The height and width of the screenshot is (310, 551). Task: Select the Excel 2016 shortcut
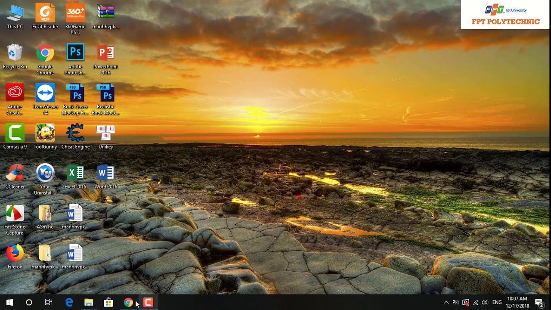[x=75, y=177]
